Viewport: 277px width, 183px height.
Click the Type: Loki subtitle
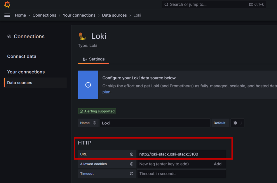click(88, 46)
